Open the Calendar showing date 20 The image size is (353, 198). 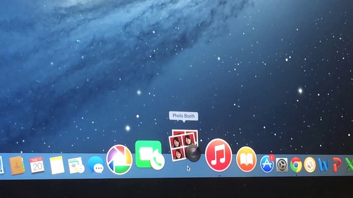tap(37, 165)
